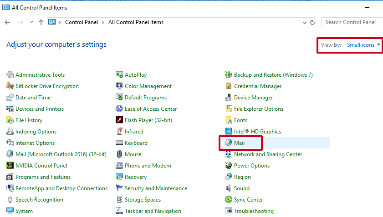
Task: Click the address bar computer icon
Action: point(52,22)
